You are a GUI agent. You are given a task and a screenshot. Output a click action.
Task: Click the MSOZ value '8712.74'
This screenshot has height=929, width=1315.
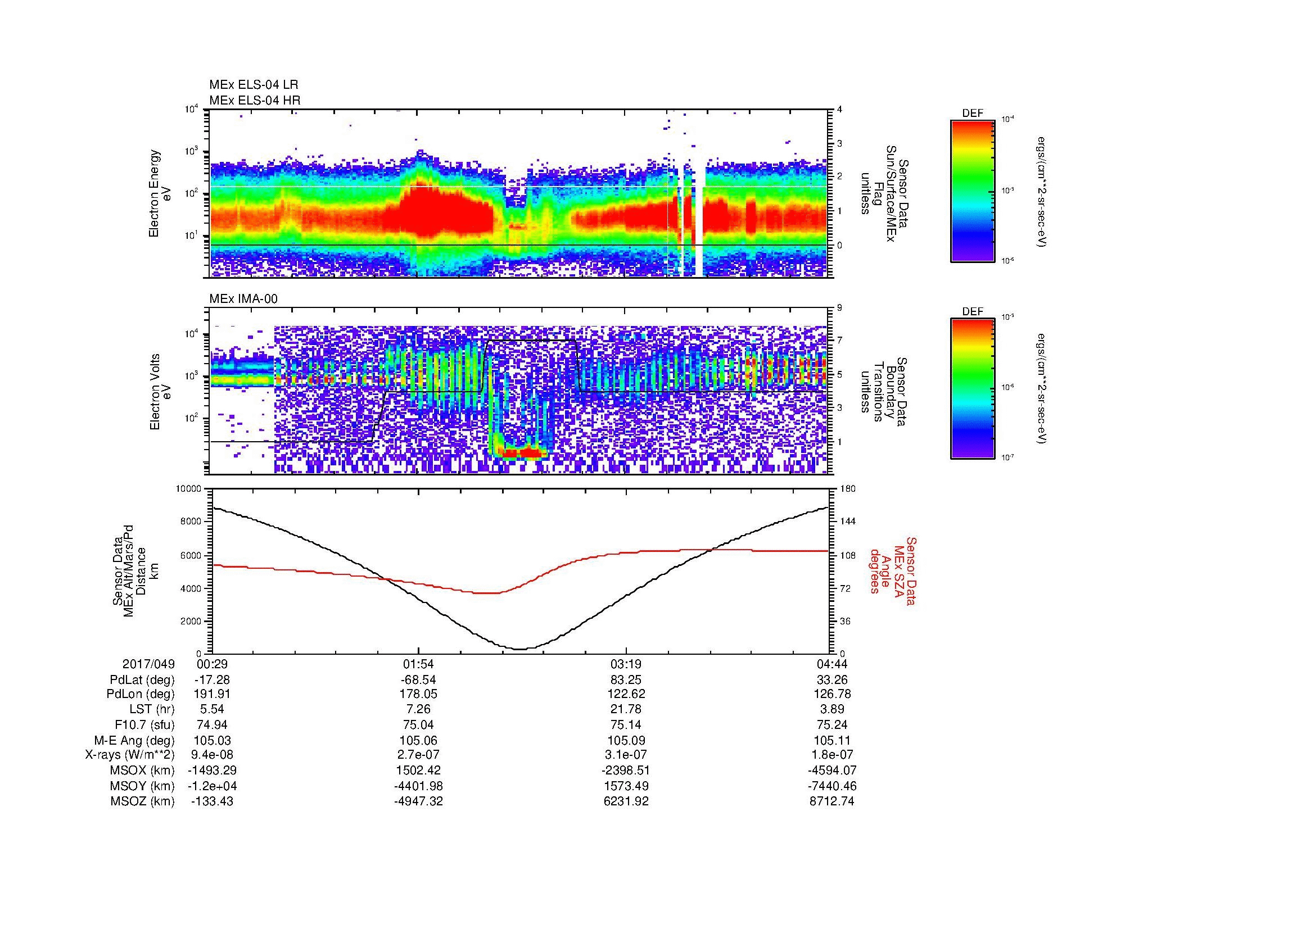[833, 801]
